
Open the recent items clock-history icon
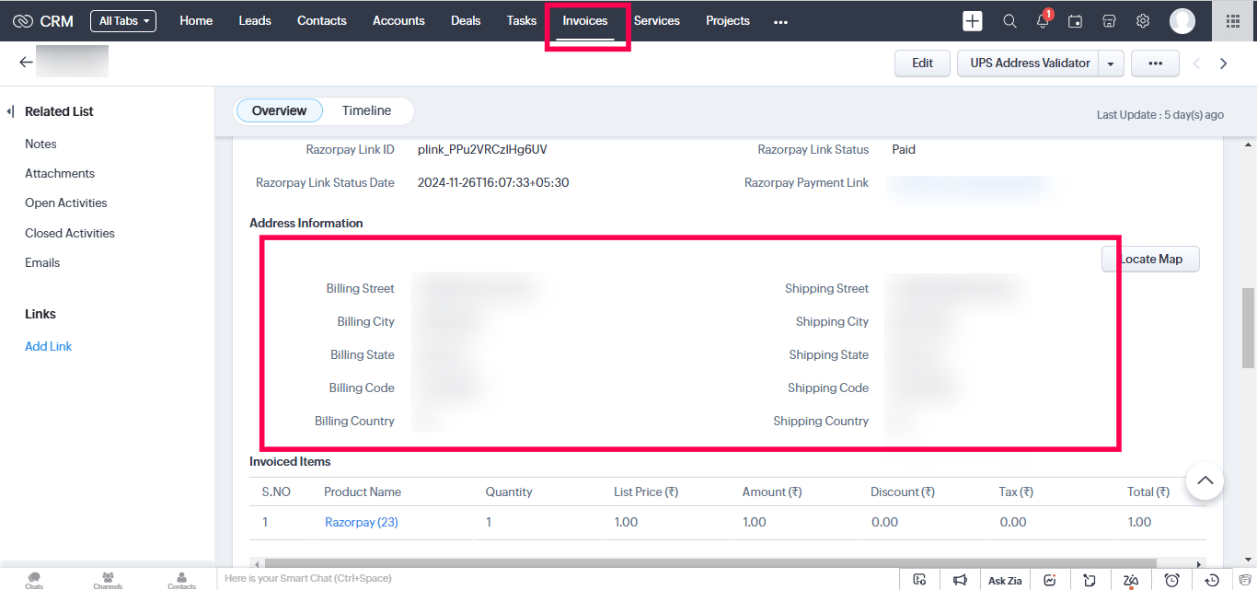click(1212, 580)
